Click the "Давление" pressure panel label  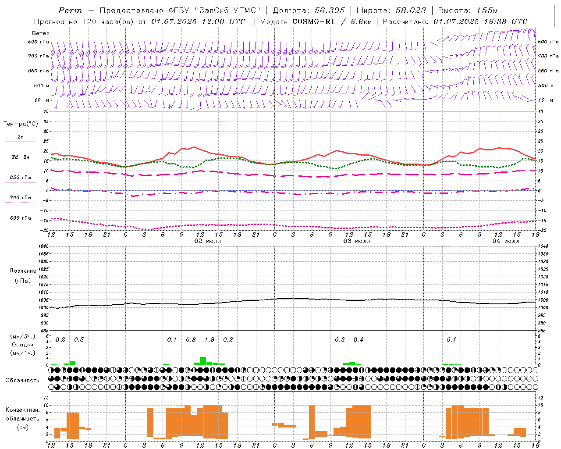22,271
